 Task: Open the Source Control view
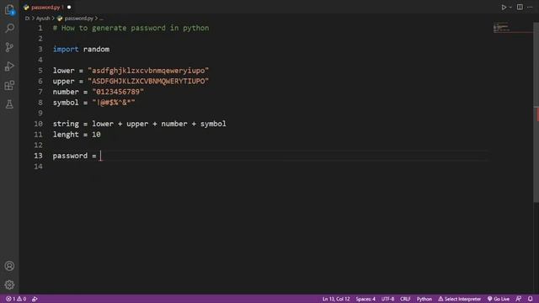coord(9,47)
